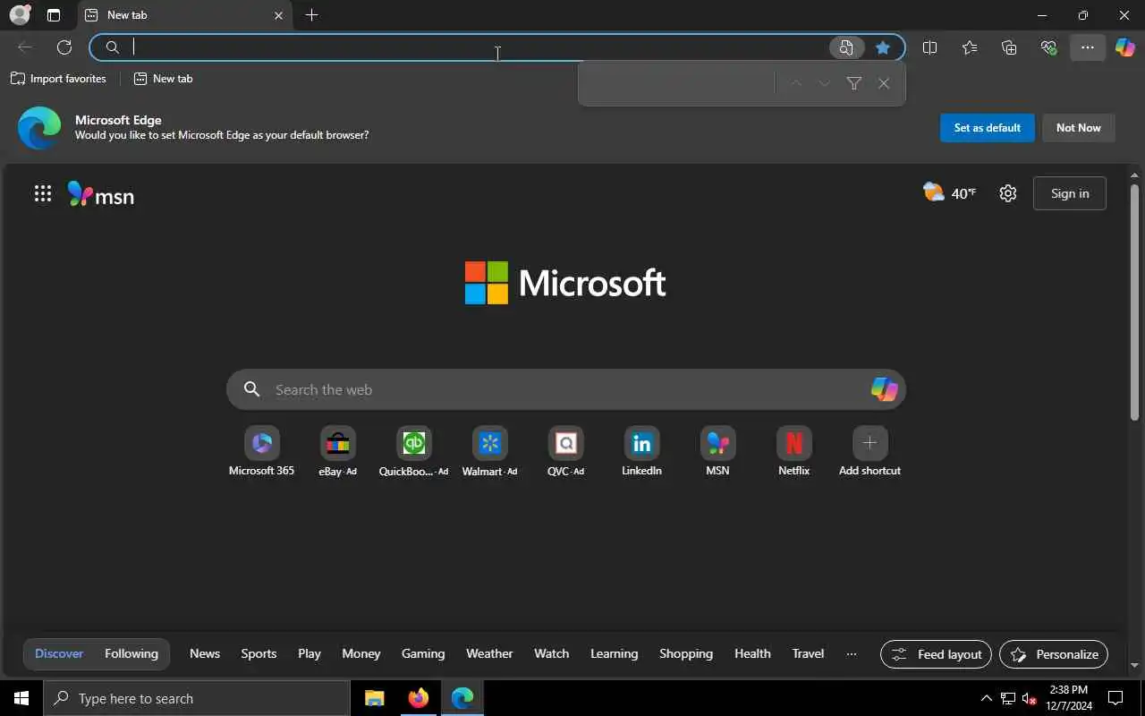Open the Play feed category

310,654
